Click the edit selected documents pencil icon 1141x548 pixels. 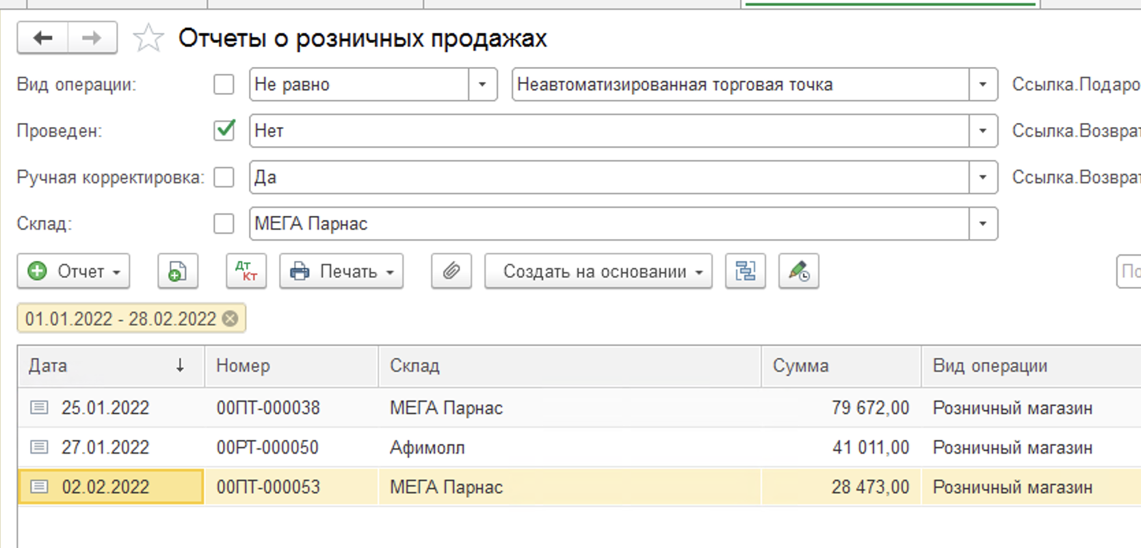pyautogui.click(x=798, y=271)
